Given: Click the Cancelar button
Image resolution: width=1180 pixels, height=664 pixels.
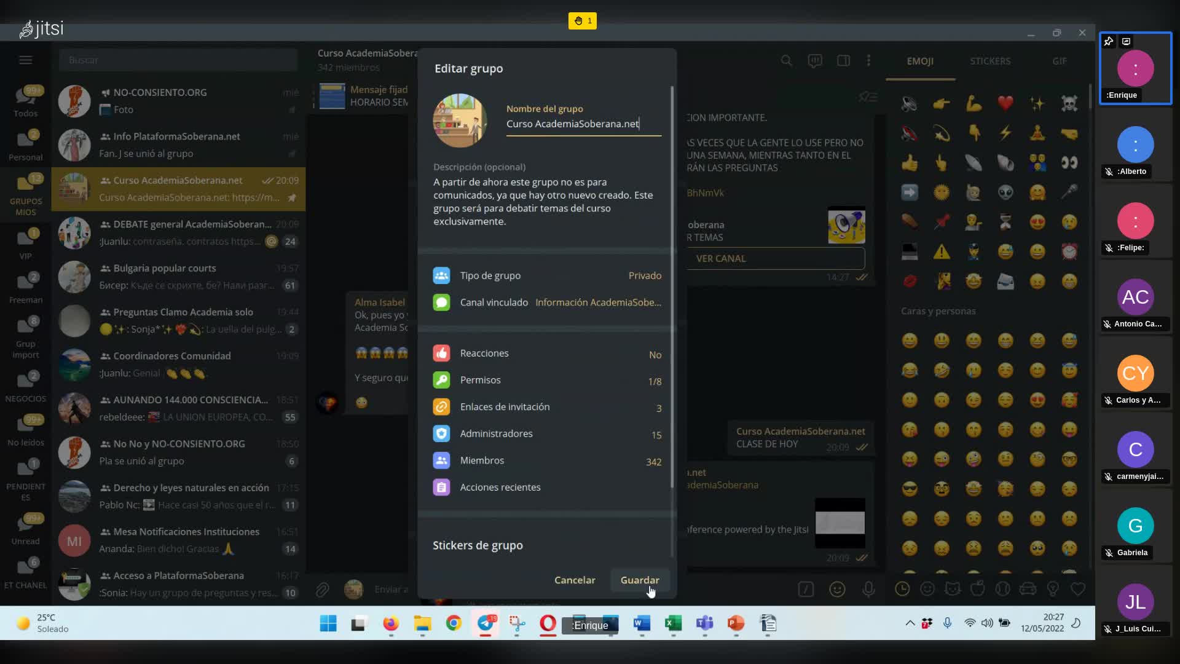Looking at the screenshot, I should 575,580.
